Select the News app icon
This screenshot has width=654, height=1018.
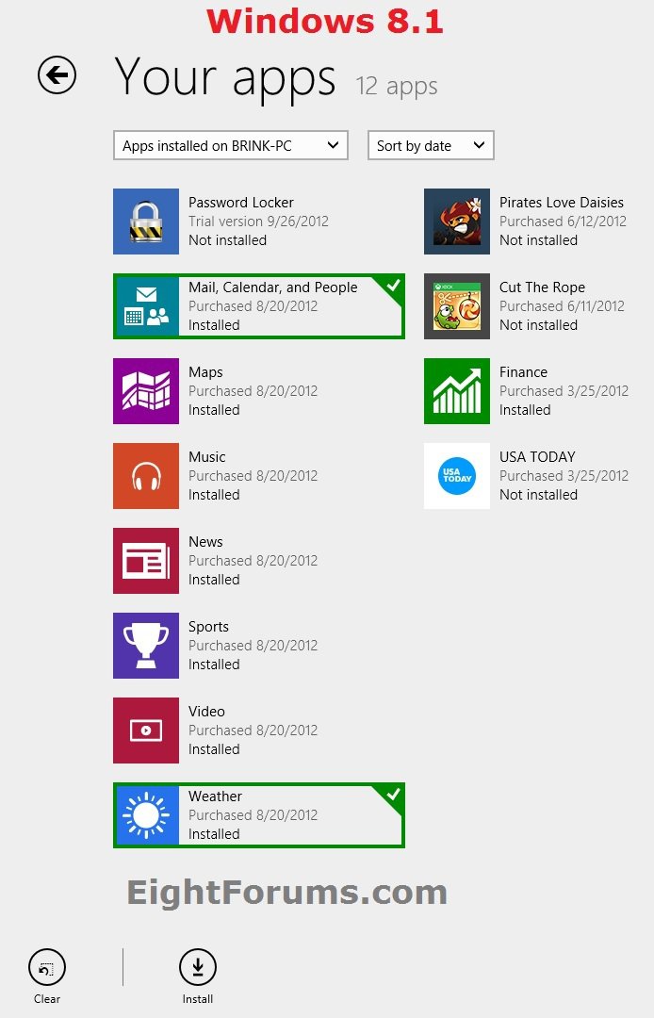tap(146, 561)
